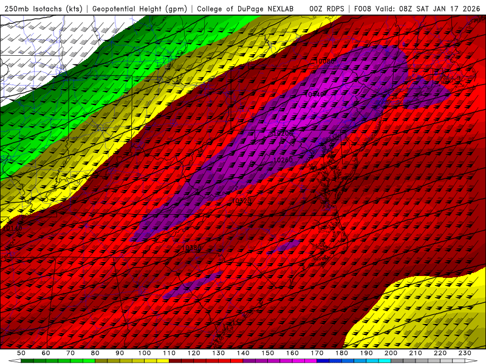Click the 100 value on the color scale
The height and width of the screenshot is (364, 486).
coord(145,353)
